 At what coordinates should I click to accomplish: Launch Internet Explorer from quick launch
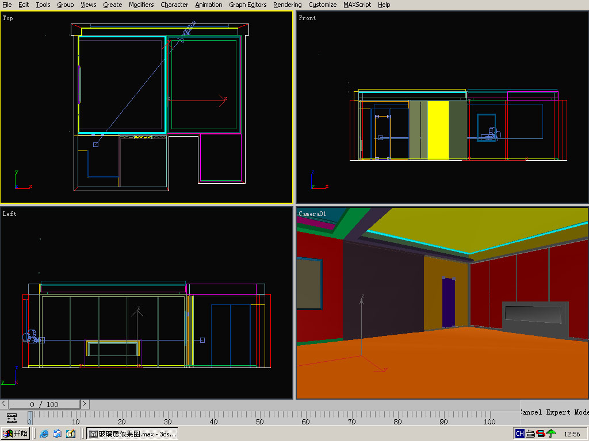44,434
